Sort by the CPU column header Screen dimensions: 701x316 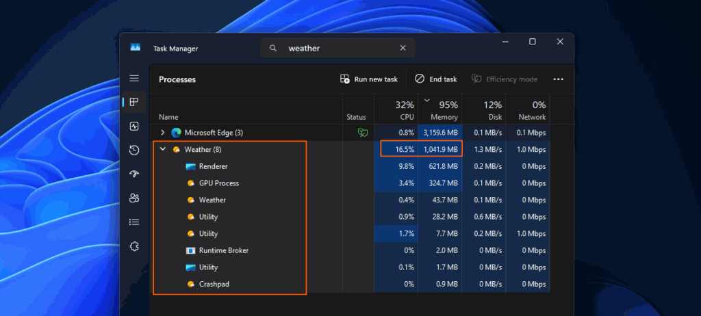396,110
